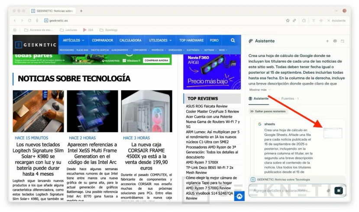Open a new tab with the plus icon

[81, 11]
